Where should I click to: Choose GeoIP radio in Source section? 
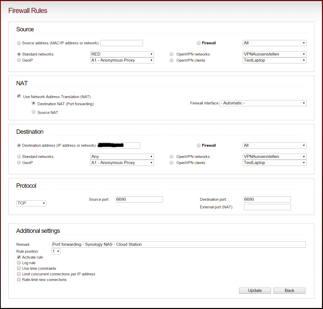tap(19, 60)
